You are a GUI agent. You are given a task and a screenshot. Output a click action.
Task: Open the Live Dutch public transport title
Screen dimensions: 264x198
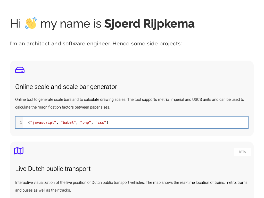tap(53, 169)
